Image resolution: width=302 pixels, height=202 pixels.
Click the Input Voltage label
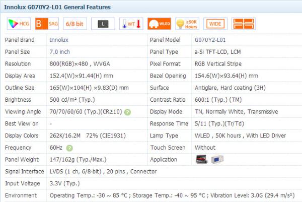22,183
